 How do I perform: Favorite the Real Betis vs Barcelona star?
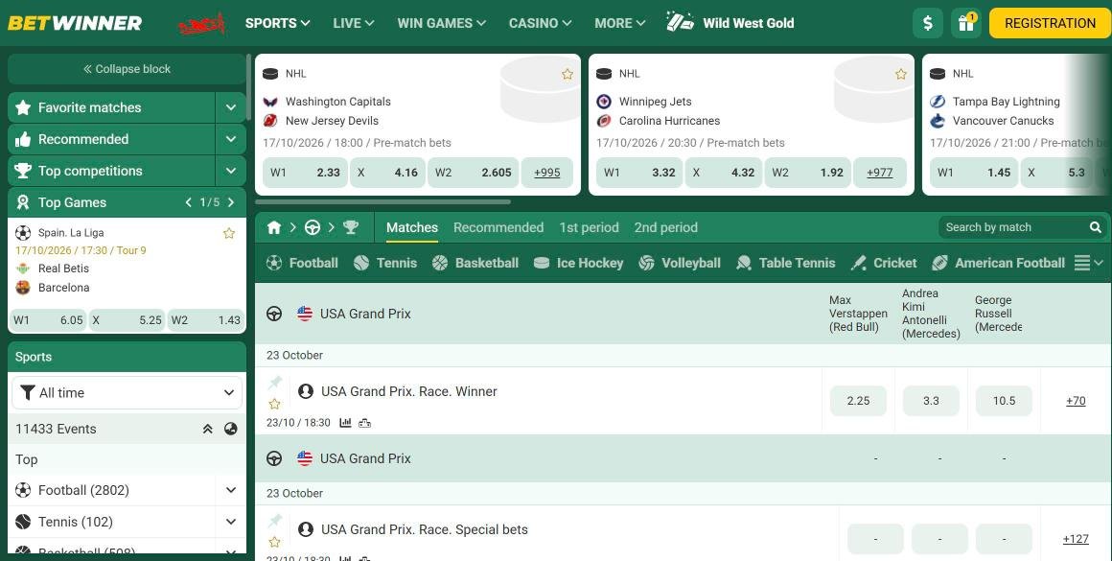229,233
